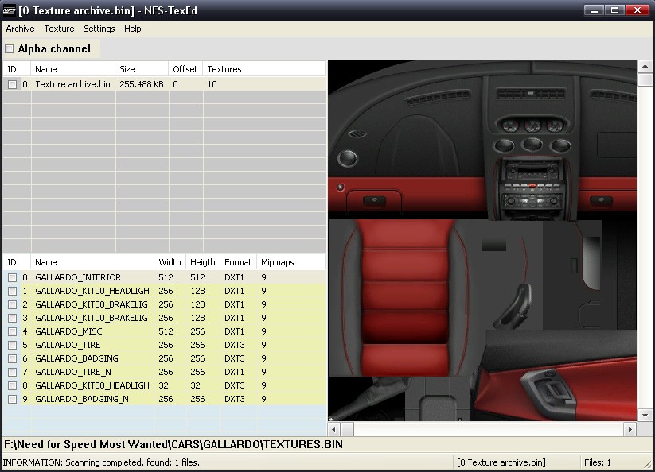
Task: Open the Texture menu
Action: coord(60,29)
